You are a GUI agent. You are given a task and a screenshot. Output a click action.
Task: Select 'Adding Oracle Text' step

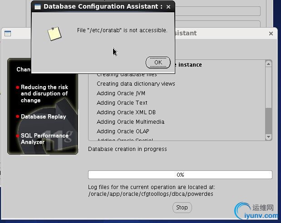click(122, 103)
